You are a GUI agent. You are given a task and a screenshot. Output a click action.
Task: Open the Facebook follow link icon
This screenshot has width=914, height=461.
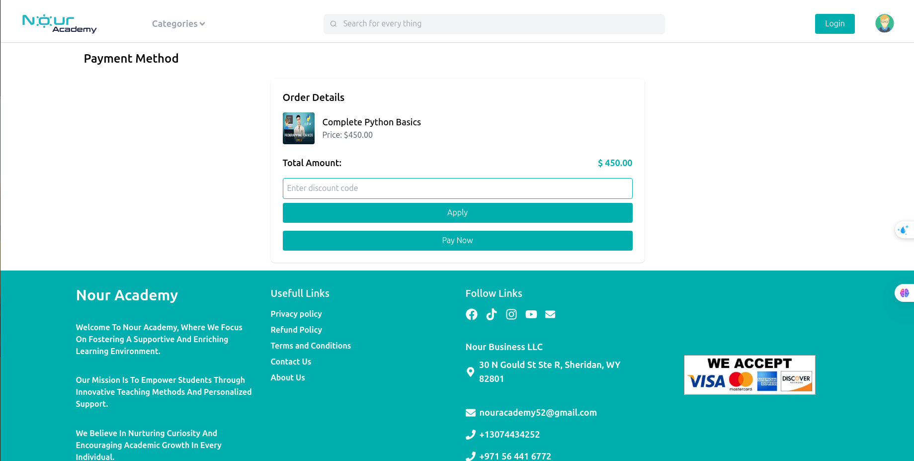point(471,314)
